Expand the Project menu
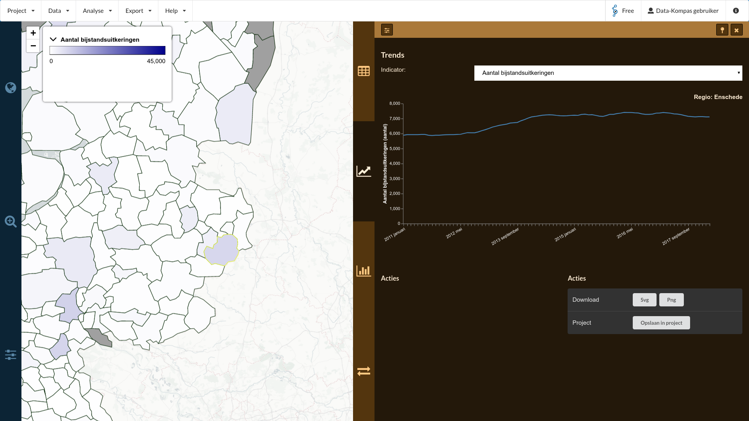749x421 pixels. pos(21,11)
